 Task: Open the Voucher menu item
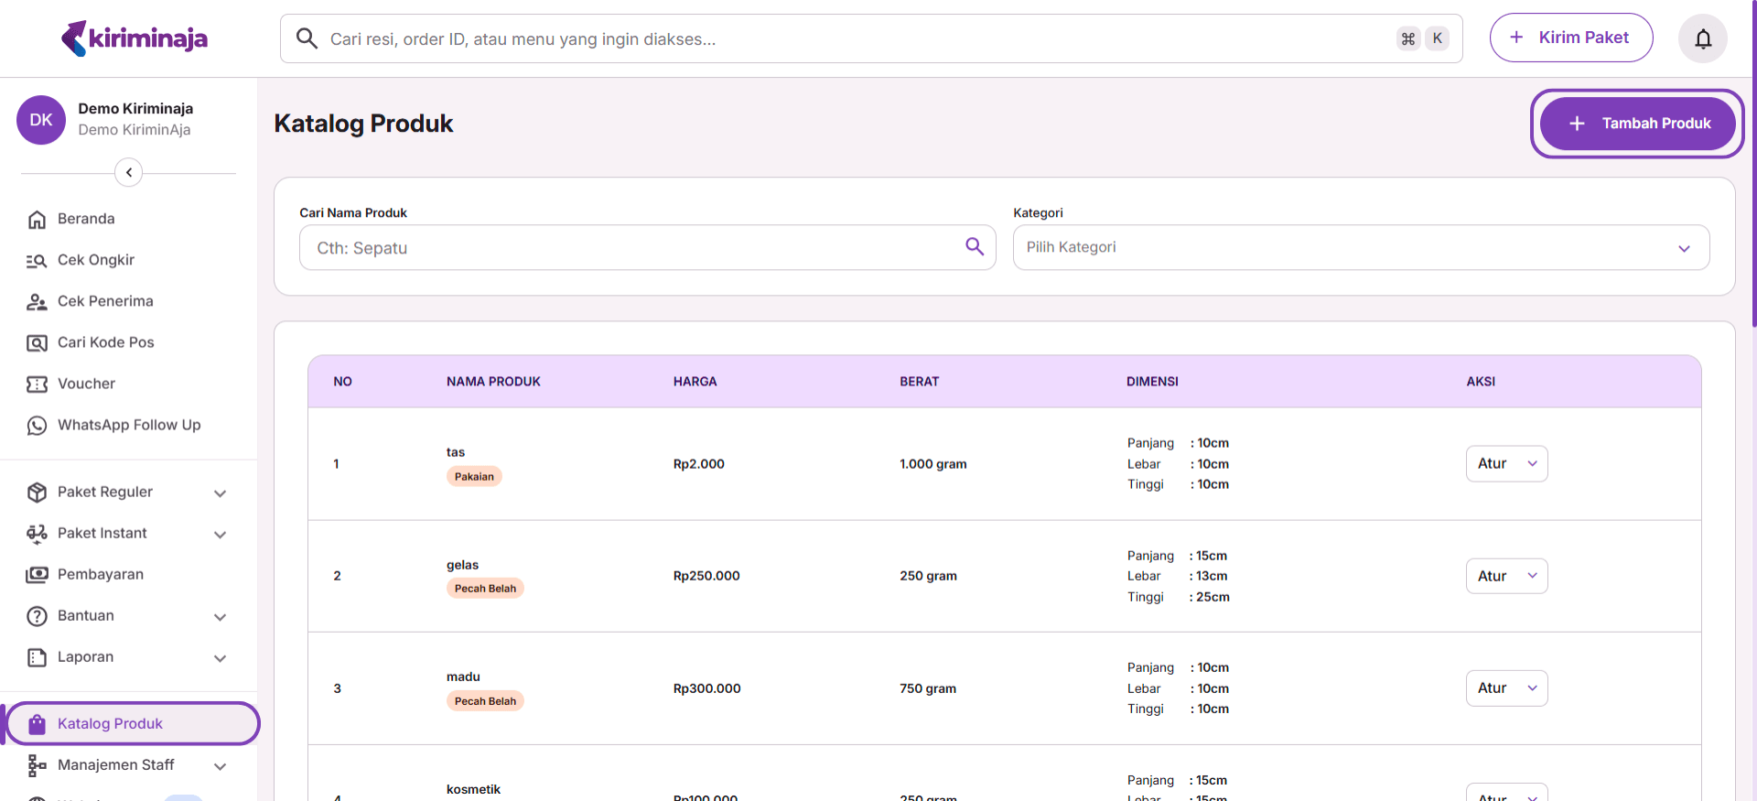pyautogui.click(x=86, y=384)
